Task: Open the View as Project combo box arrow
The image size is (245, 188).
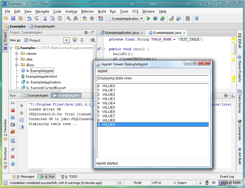Action: pyautogui.click(x=66, y=40)
